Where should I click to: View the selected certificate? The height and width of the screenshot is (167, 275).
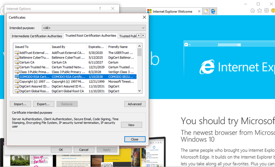pyautogui.click(x=132, y=125)
